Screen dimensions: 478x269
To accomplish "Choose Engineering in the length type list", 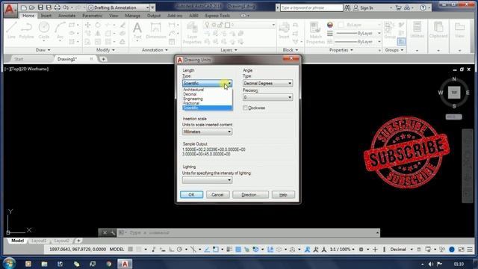I will click(x=208, y=99).
